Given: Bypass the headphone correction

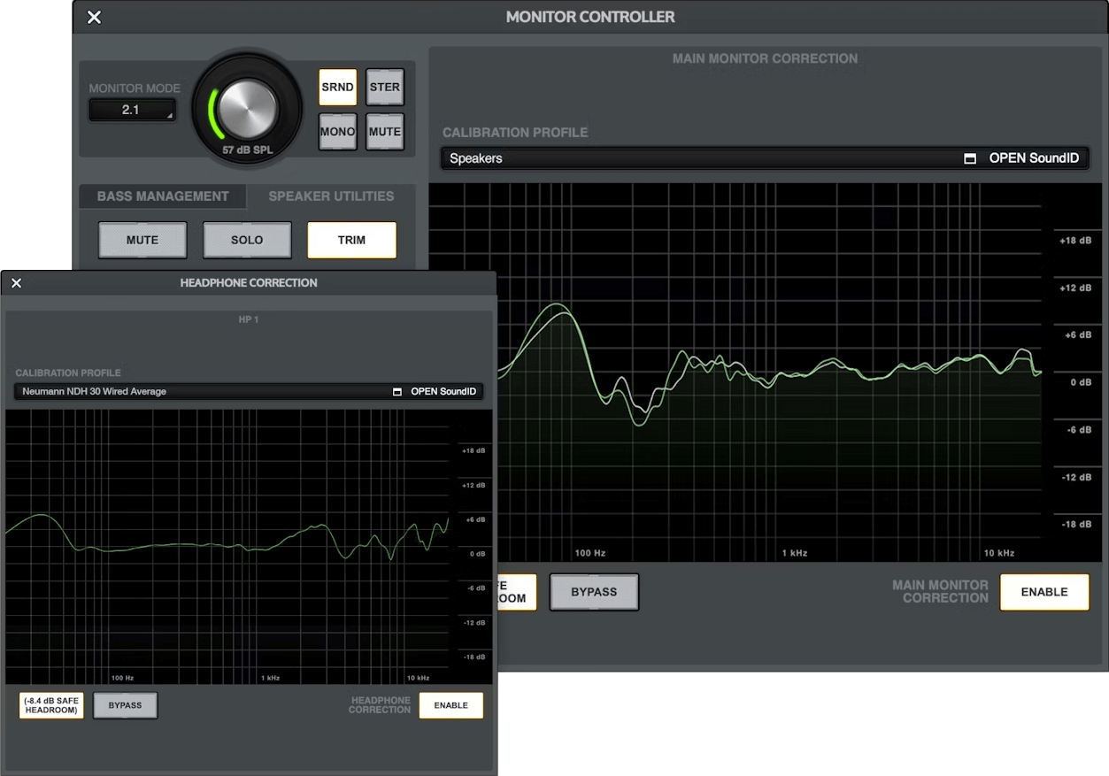Looking at the screenshot, I should click(125, 705).
